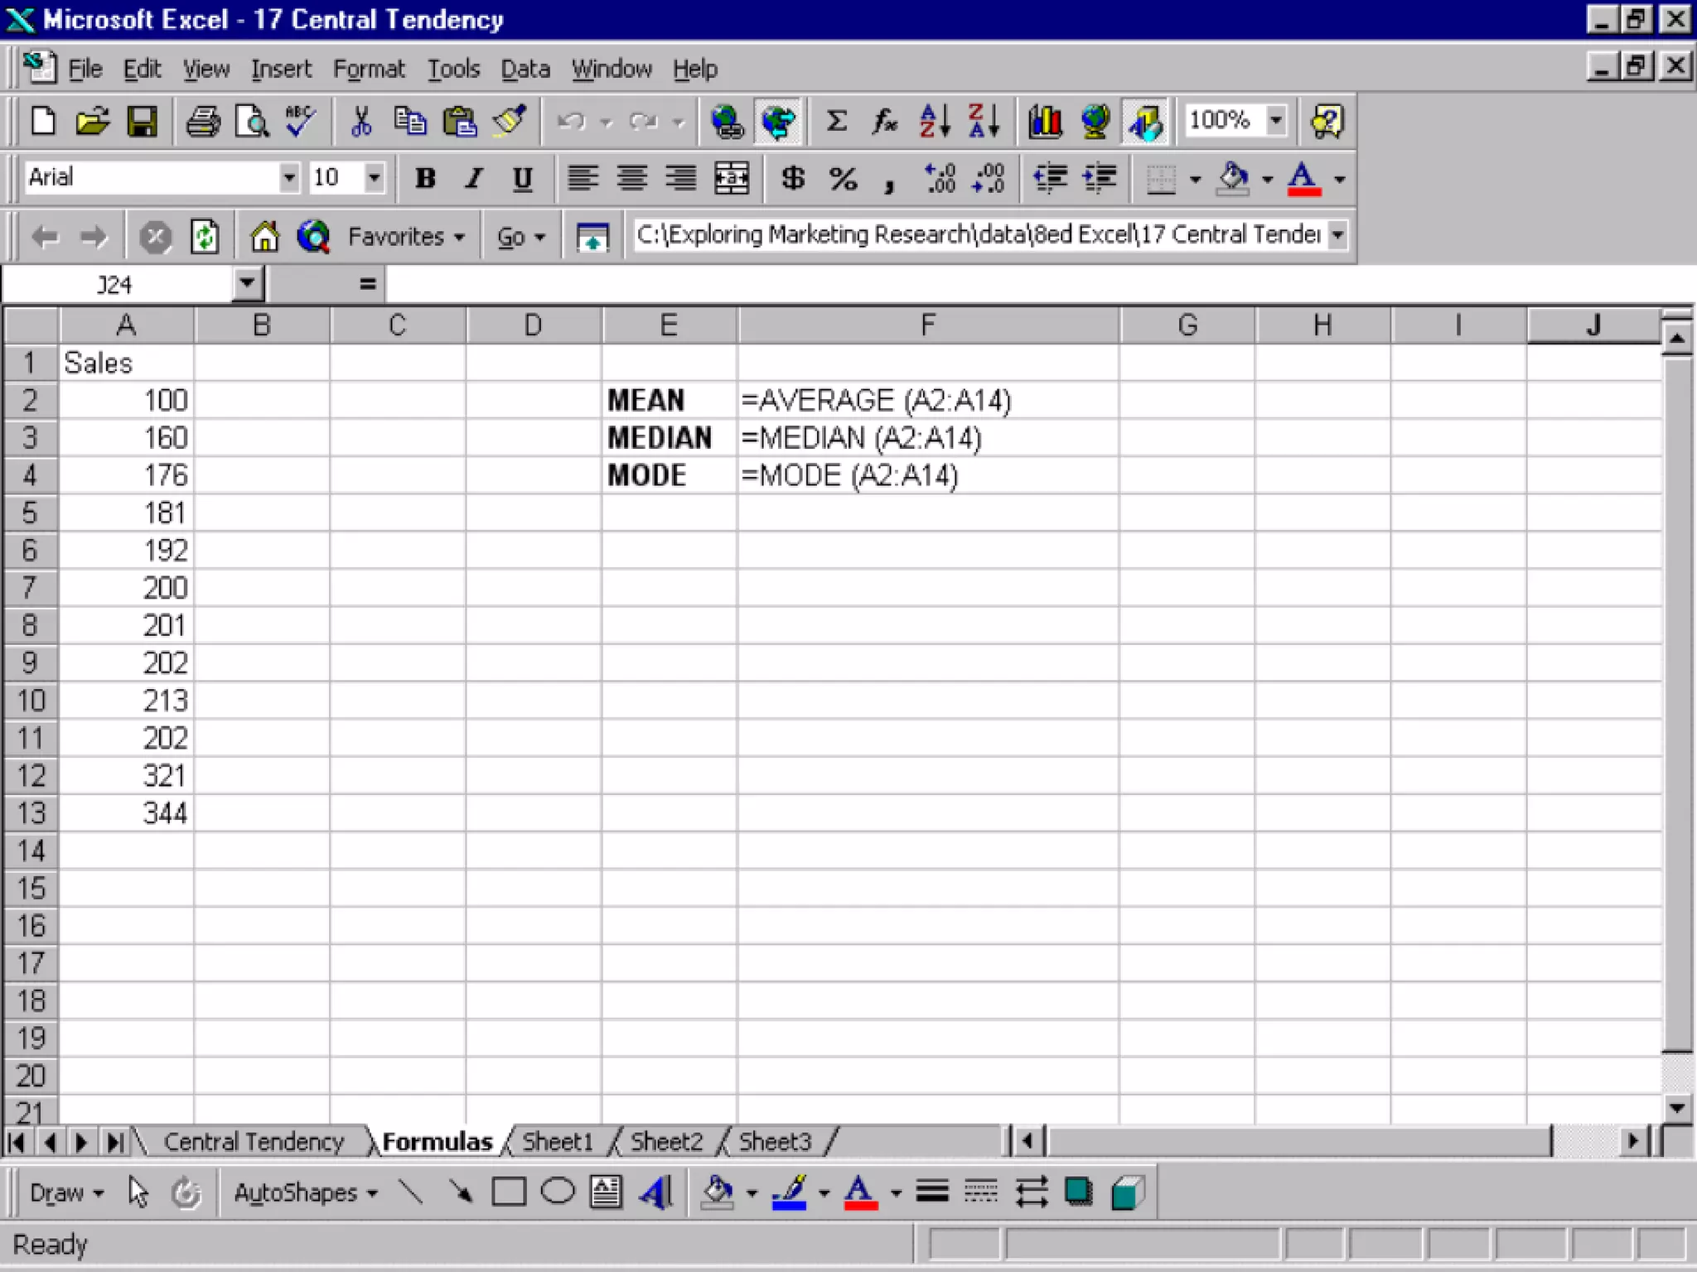1697x1272 pixels.
Task: Expand the 100% zoom dropdown
Action: (x=1276, y=120)
